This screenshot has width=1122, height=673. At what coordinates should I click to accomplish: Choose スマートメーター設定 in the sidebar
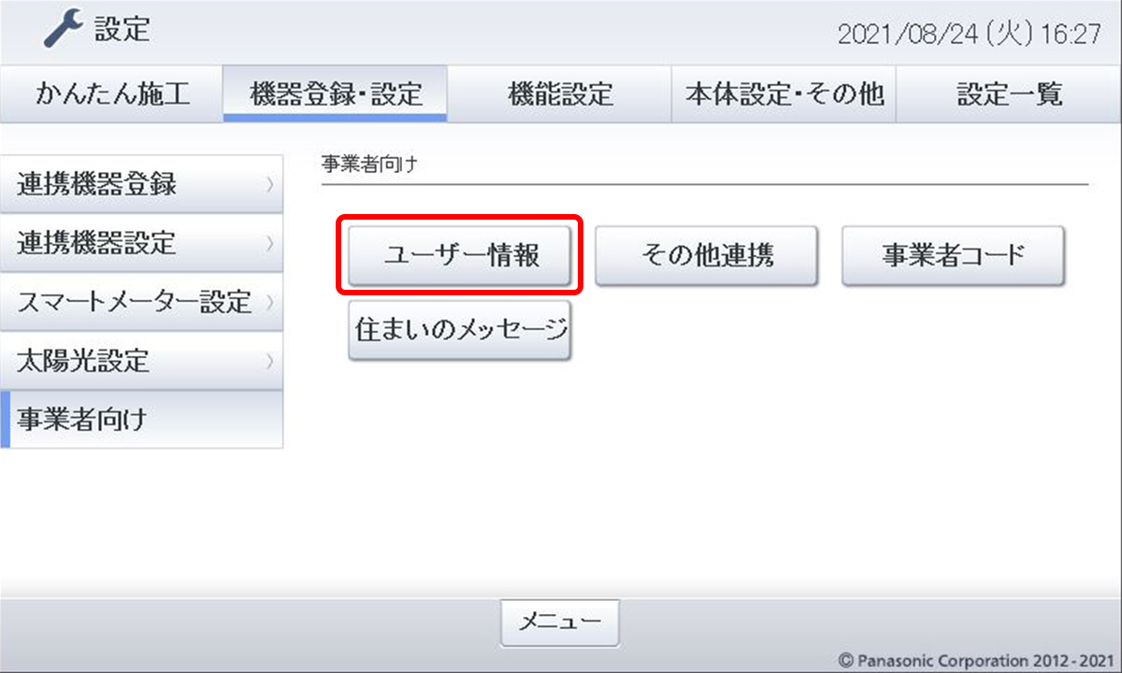[141, 302]
